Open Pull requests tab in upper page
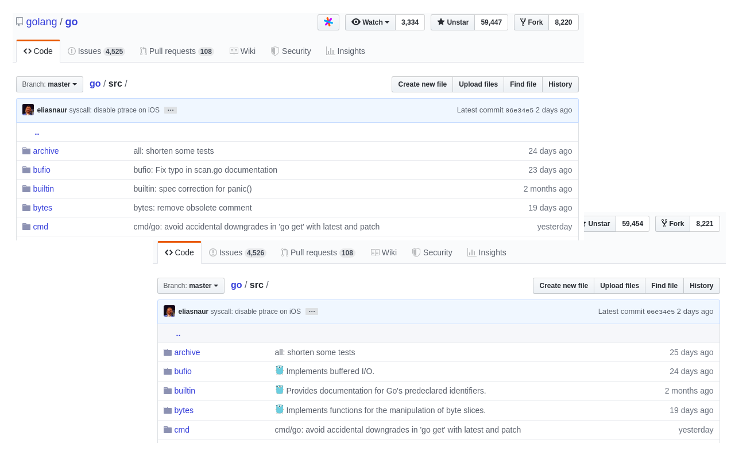This screenshot has width=735, height=459. click(x=177, y=51)
